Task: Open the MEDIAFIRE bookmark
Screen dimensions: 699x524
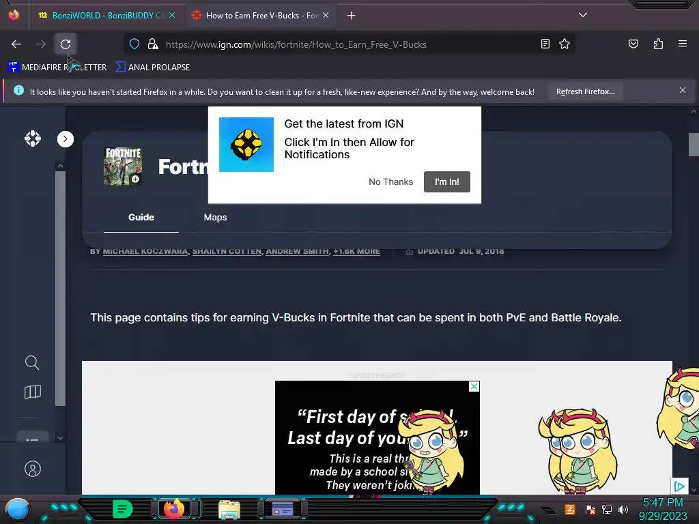Action: click(57, 68)
